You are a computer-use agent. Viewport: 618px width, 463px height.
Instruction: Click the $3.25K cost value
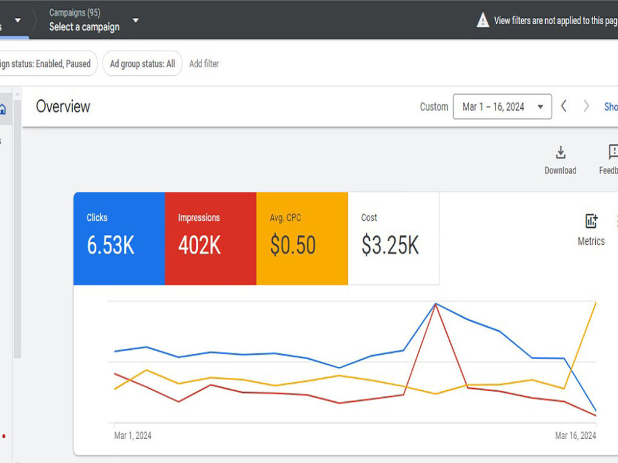pos(390,245)
